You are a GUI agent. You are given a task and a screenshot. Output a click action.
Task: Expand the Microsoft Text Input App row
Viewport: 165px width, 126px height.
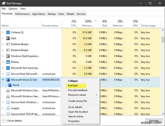point(3,68)
